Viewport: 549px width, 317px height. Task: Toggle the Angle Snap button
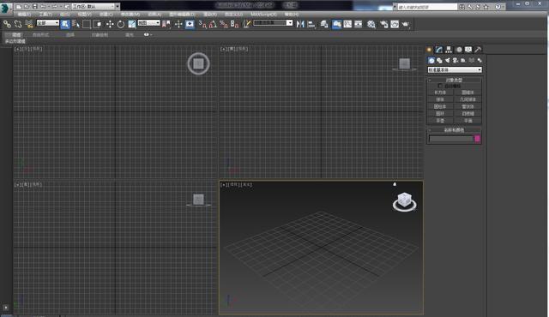213,24
